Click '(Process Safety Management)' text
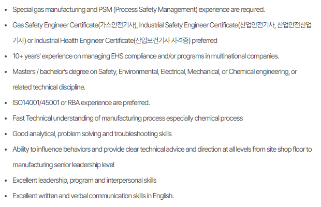The width and height of the screenshot is (321, 207). (155, 10)
